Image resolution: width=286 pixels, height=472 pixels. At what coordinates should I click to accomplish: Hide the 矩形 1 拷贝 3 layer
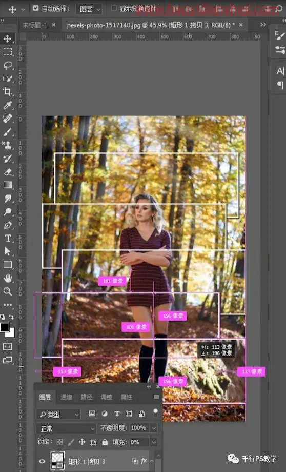(42, 461)
